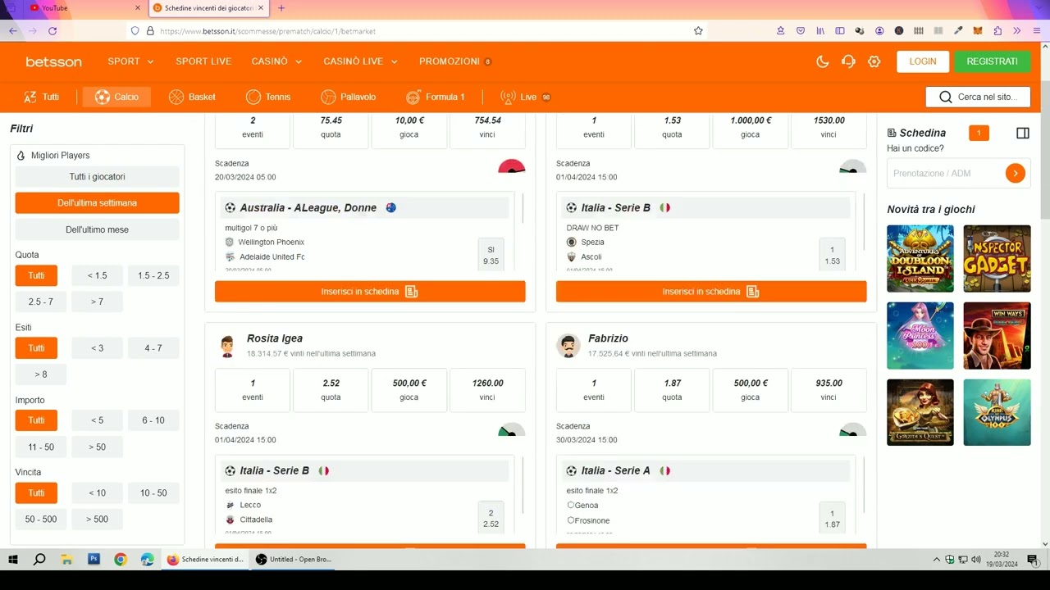Screen dimensions: 1050x590
Task: Open Microsoft Edge from the taskbar
Action: (x=147, y=560)
